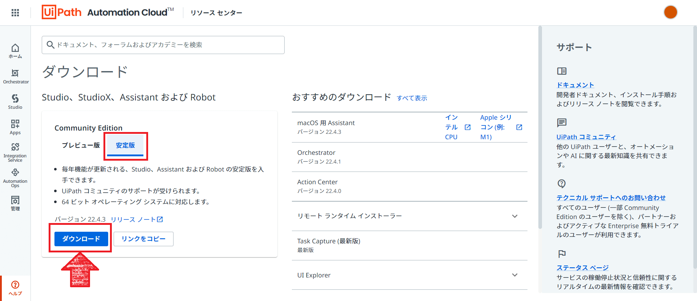Click the バージョン 22.4.3 text under Community Edition

coord(80,219)
